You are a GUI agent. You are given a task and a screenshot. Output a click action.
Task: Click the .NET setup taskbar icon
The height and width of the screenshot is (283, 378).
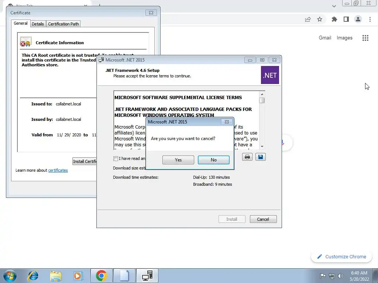click(x=147, y=276)
